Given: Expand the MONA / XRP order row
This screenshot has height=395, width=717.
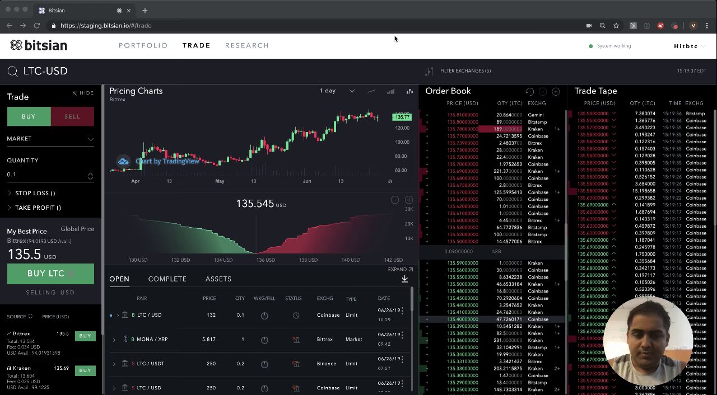Looking at the screenshot, I should coord(114,340).
